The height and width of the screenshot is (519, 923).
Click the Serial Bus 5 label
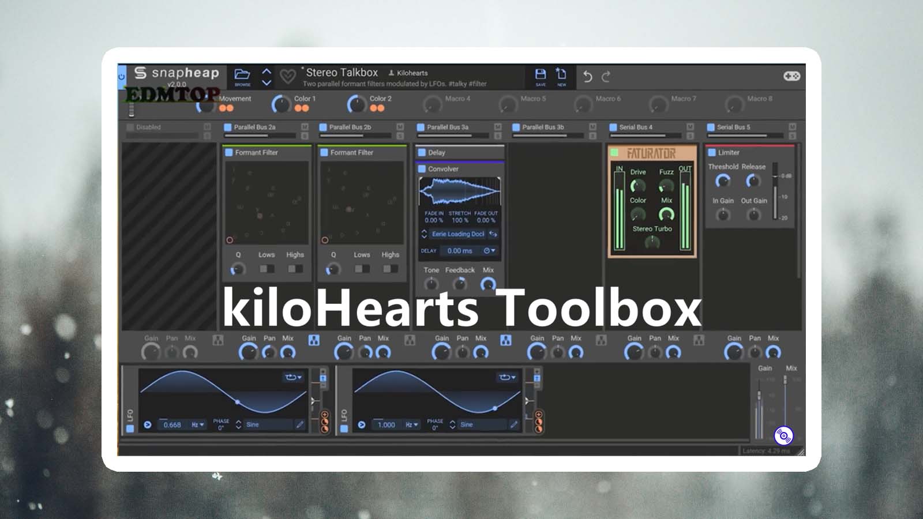click(733, 127)
